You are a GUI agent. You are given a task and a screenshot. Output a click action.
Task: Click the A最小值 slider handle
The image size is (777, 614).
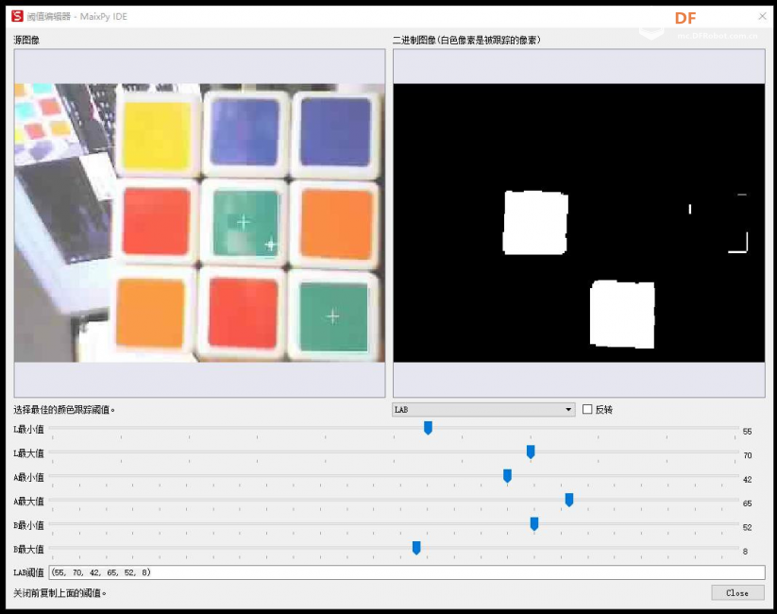coord(507,476)
